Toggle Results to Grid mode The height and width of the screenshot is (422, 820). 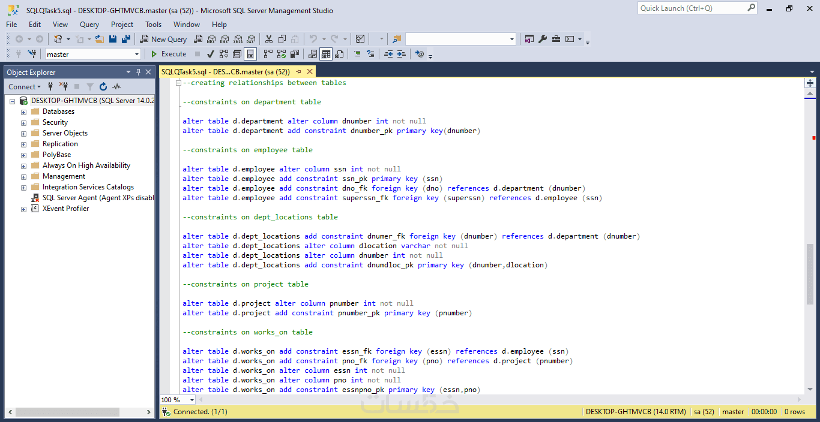tap(326, 54)
